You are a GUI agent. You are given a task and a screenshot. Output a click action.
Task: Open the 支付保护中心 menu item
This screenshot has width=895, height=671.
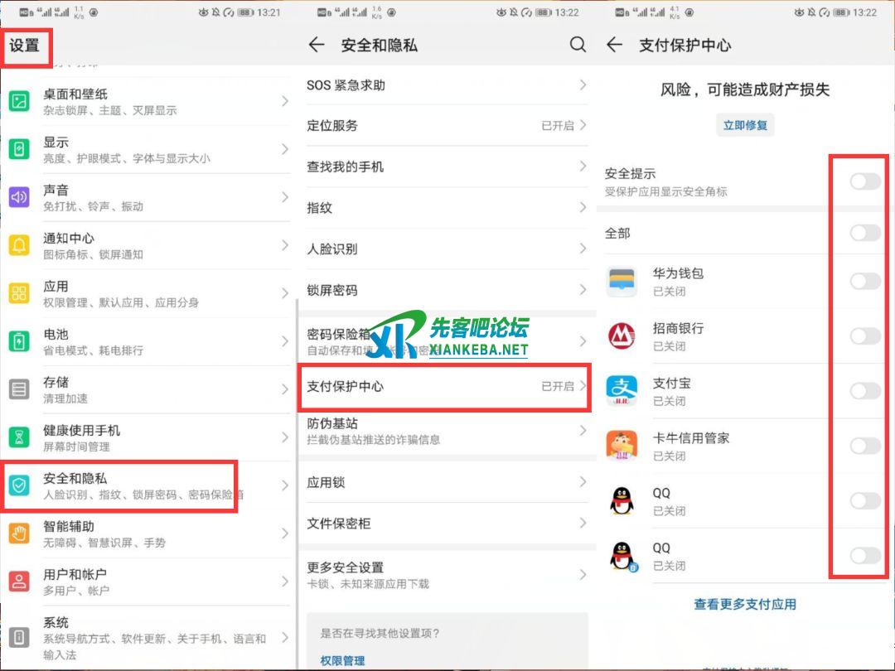[443, 387]
